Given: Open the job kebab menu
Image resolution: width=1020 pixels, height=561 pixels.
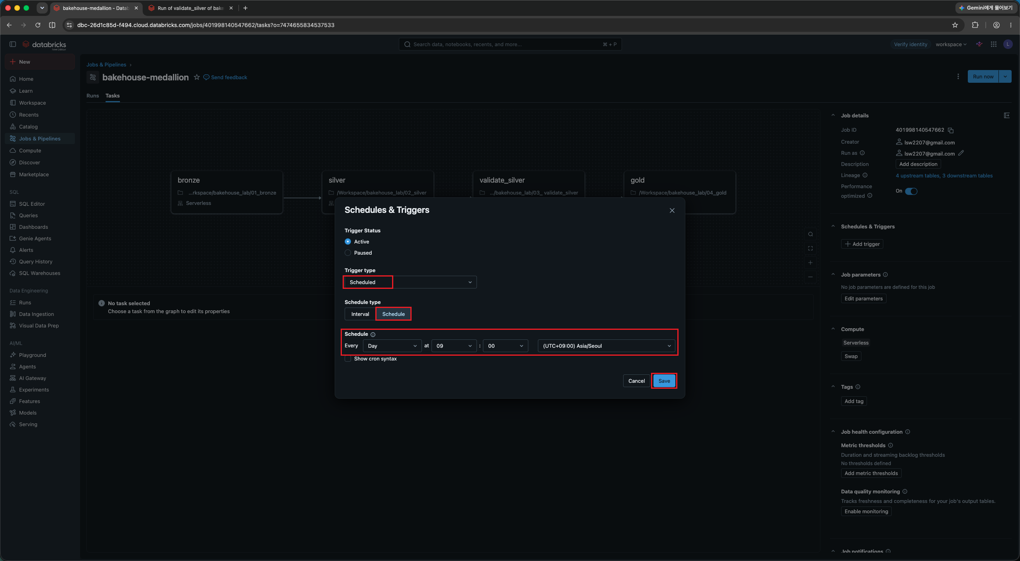Looking at the screenshot, I should pyautogui.click(x=958, y=76).
